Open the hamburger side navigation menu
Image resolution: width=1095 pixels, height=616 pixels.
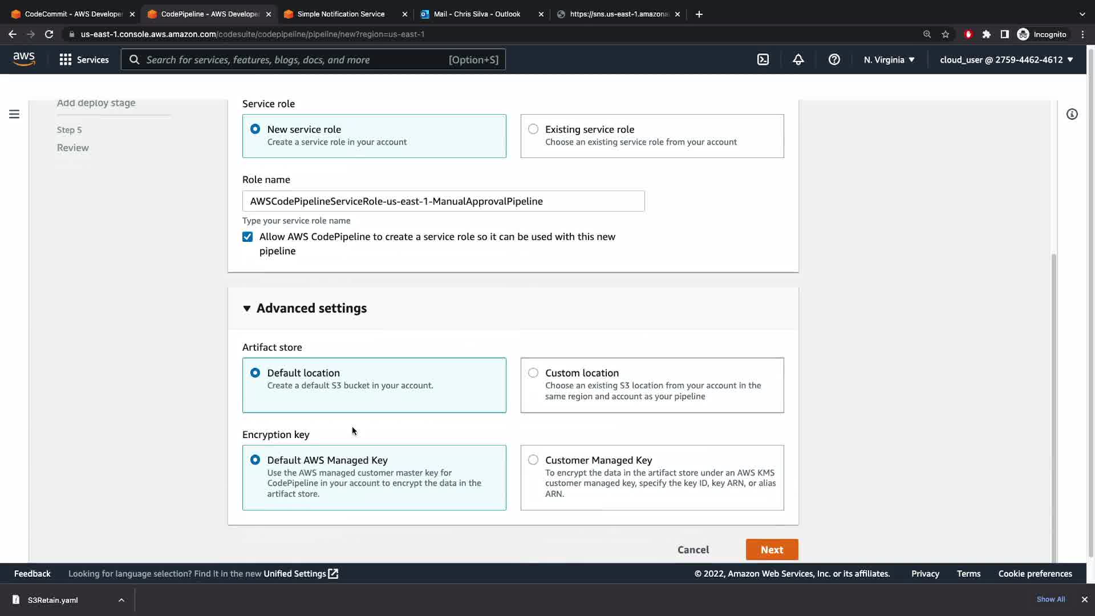tap(14, 114)
